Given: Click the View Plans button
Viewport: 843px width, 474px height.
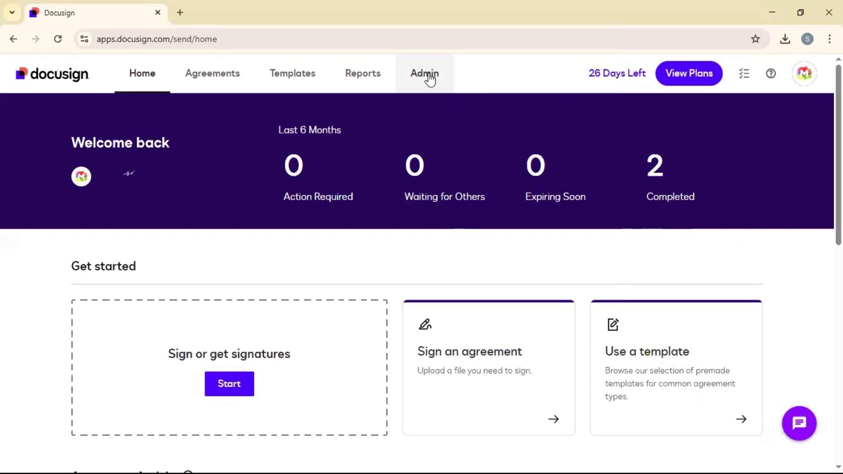Looking at the screenshot, I should tap(688, 73).
